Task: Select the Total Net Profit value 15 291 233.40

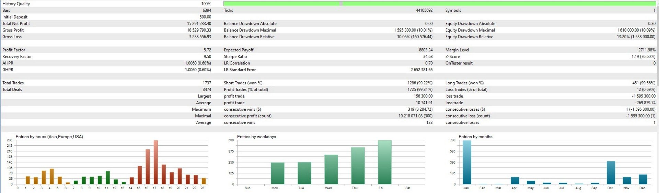Action: click(x=199, y=24)
